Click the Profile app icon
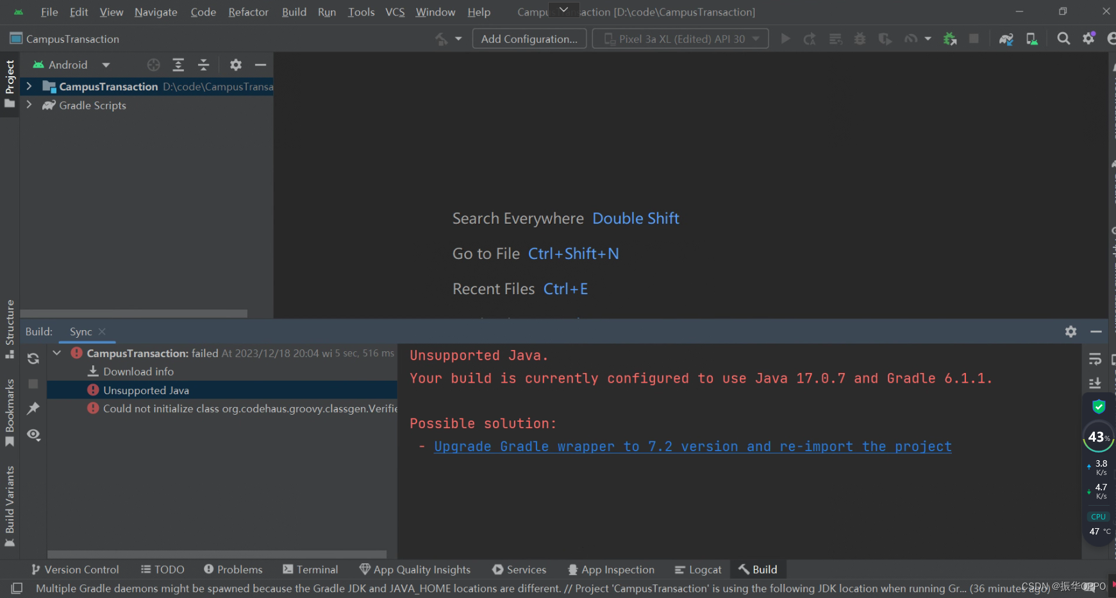Image resolution: width=1116 pixels, height=598 pixels. coord(911,39)
